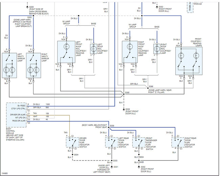Click the Right Rear Door Ajar Indicator Switch symbol
Viewport: 220px width, 176px height.
(178, 142)
